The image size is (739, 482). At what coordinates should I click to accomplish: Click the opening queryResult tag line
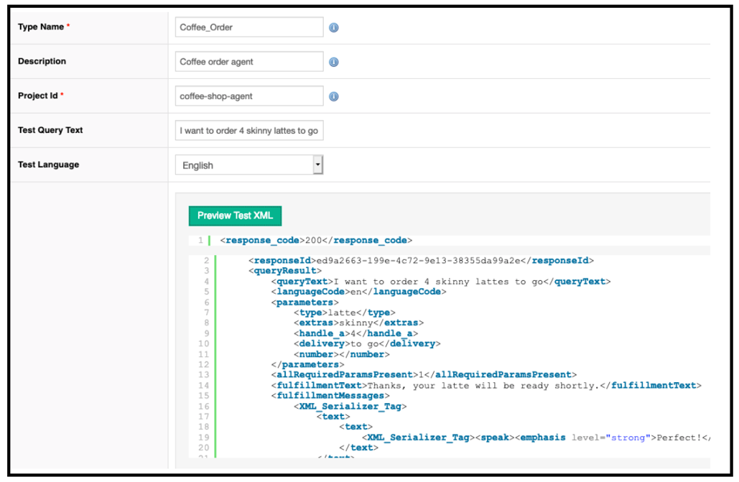285,272
